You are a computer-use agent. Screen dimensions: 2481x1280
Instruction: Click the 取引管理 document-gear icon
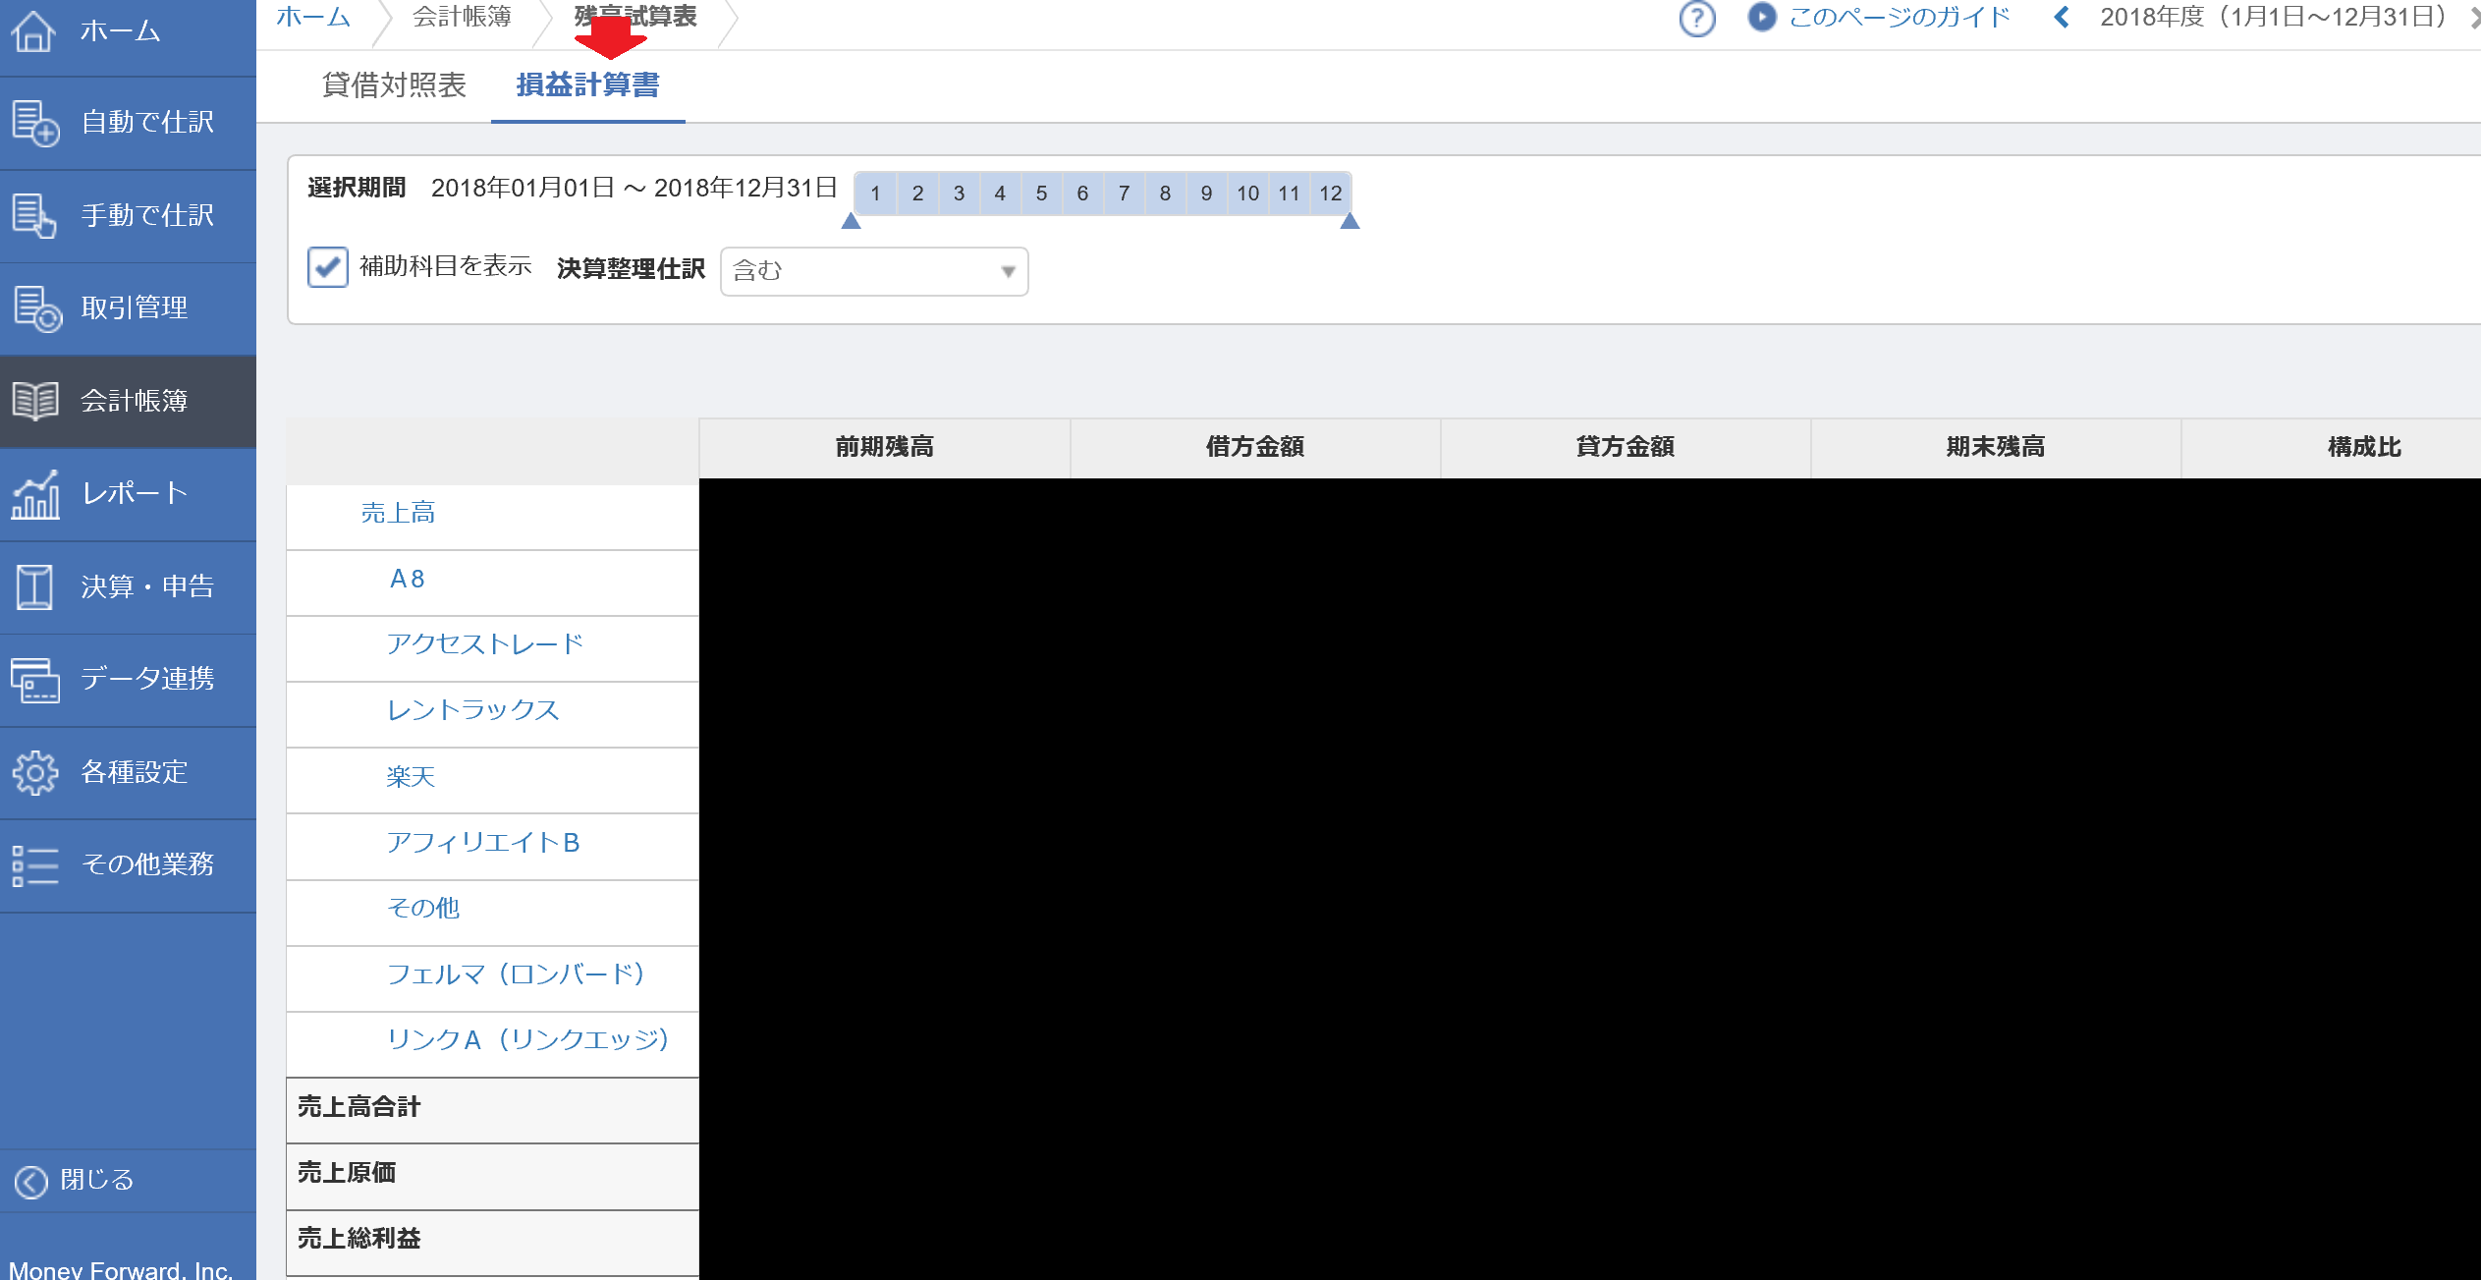(x=36, y=308)
